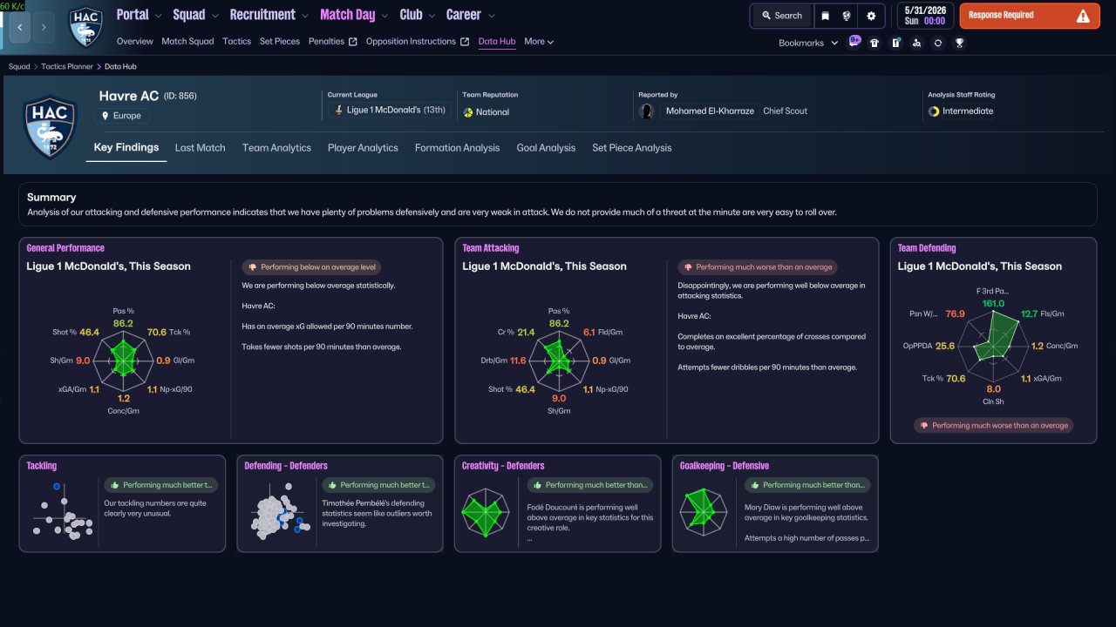
Task: Open Penalties external link icon
Action: (x=353, y=42)
